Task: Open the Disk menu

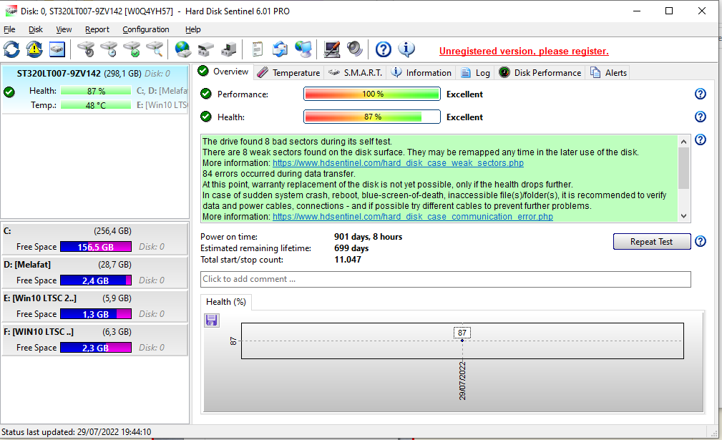Action: pos(36,29)
